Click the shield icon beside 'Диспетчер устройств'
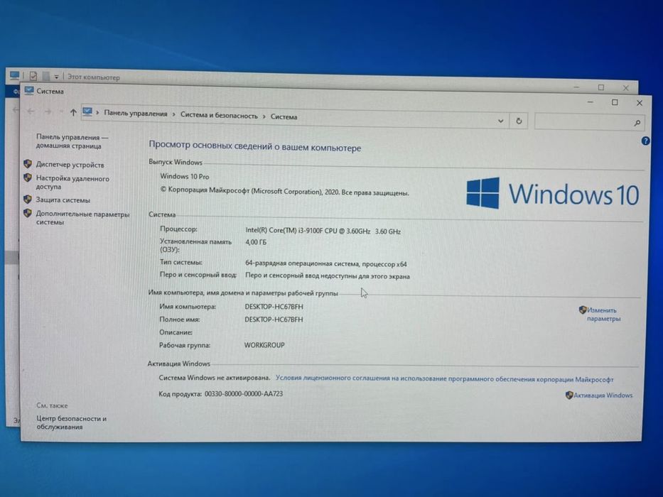Screen dimensions: 663x497 [x=28, y=163]
